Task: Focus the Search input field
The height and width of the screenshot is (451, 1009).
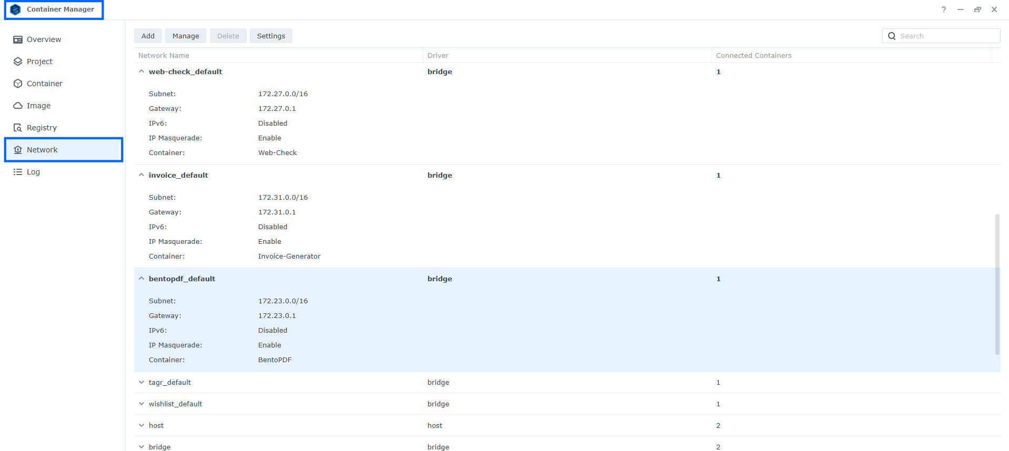Action: click(x=941, y=36)
